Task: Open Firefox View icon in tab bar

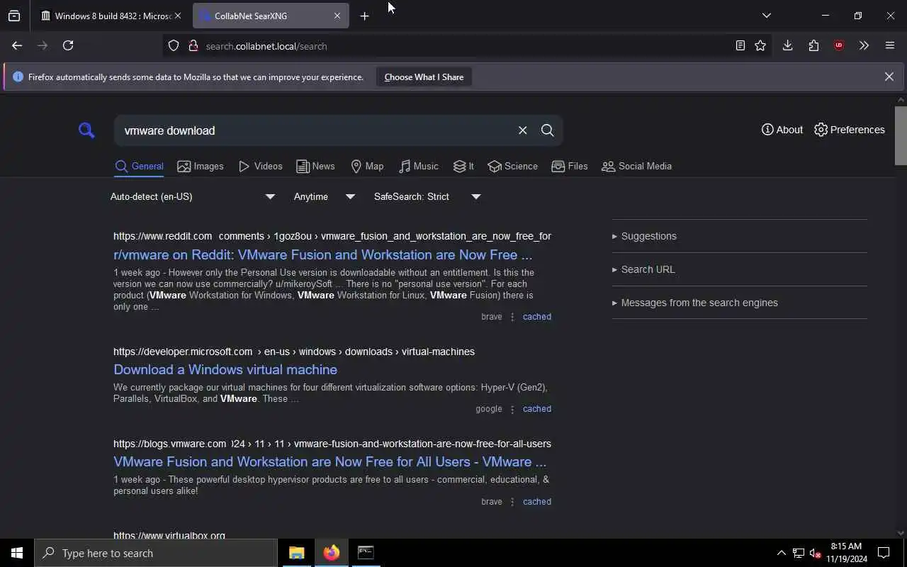Action: pyautogui.click(x=14, y=16)
